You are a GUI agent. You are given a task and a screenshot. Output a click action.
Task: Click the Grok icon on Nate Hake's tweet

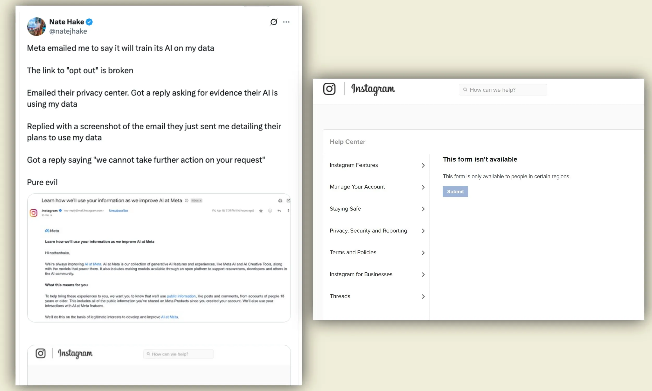(x=274, y=22)
